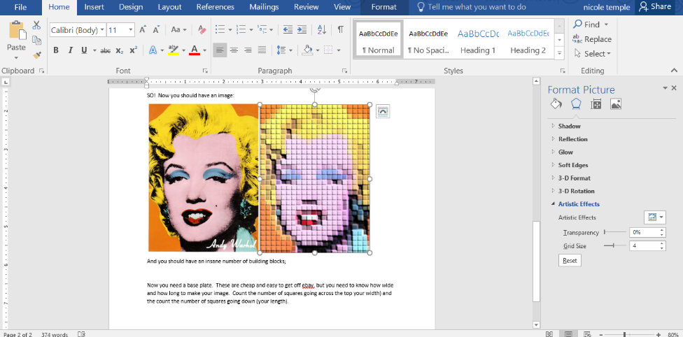Switch to the References tab
Image resolution: width=683 pixels, height=337 pixels.
(x=215, y=7)
